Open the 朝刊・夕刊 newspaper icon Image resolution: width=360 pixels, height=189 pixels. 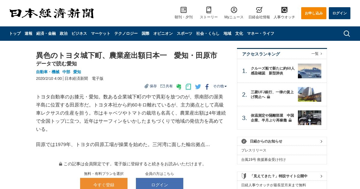184,10
